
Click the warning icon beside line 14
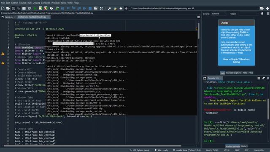pyautogui.click(x=3, y=63)
